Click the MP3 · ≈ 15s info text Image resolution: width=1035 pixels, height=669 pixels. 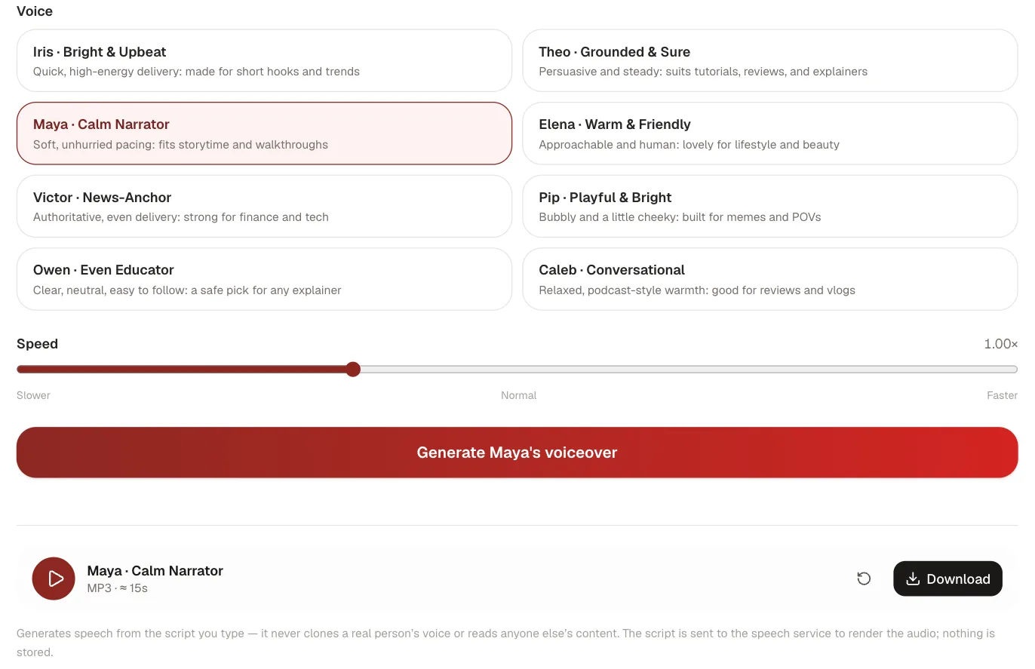point(118,588)
